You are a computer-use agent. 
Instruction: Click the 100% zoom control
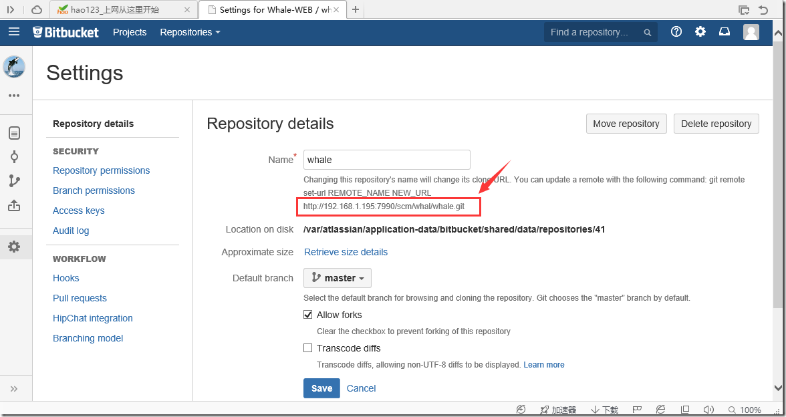(x=745, y=410)
